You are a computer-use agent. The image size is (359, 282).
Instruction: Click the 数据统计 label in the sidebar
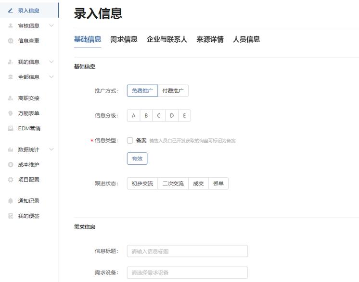click(x=28, y=150)
